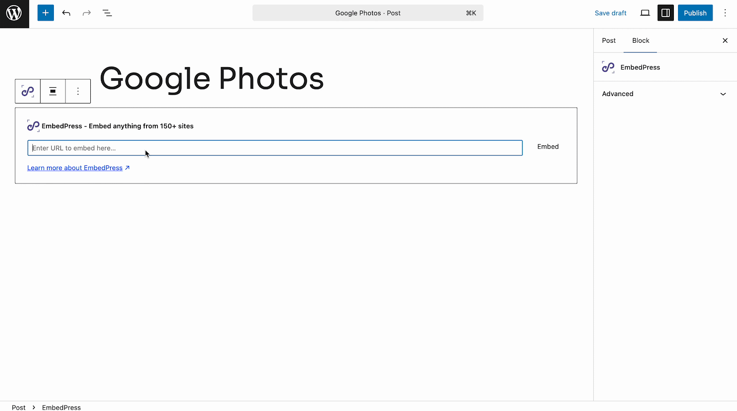The width and height of the screenshot is (737, 411).
Task: Click EmbedPress block heading text in placeholder
Action: (117, 126)
